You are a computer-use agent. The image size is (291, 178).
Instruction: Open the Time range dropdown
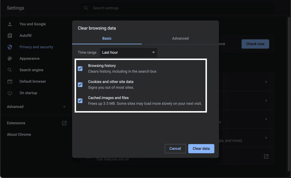(x=128, y=52)
